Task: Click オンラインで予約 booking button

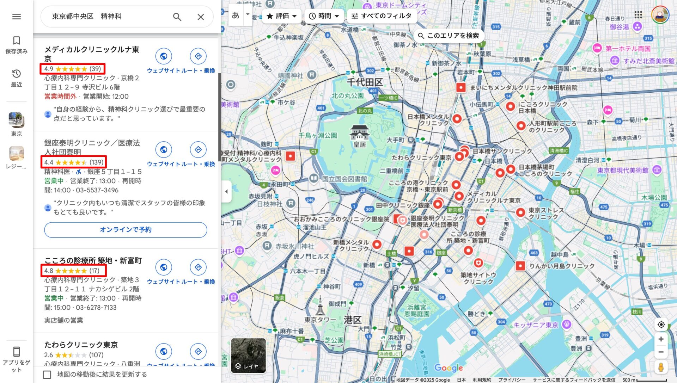Action: coord(126,230)
